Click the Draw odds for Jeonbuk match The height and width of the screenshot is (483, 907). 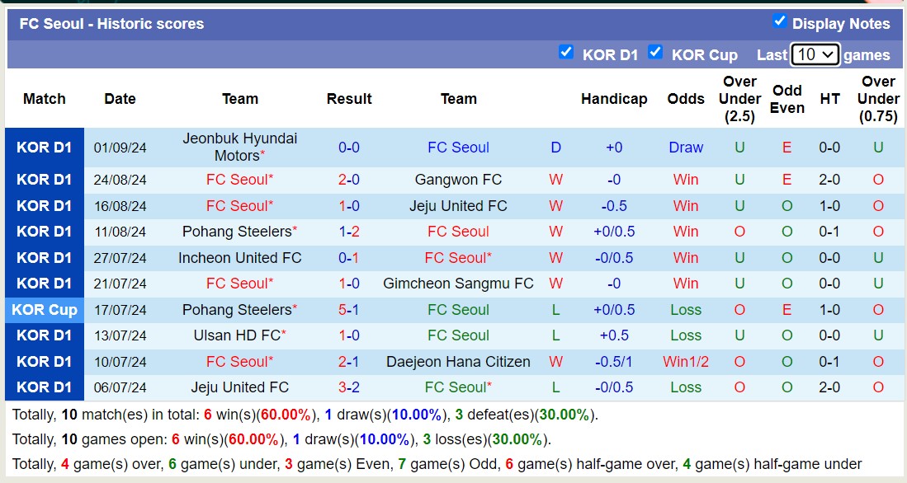(686, 147)
